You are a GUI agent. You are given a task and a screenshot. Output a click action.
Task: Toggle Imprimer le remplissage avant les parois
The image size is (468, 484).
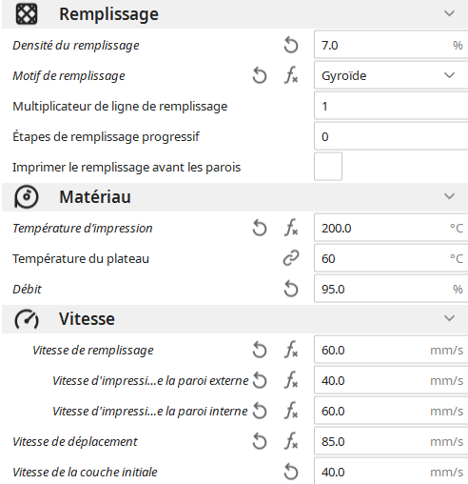[328, 167]
